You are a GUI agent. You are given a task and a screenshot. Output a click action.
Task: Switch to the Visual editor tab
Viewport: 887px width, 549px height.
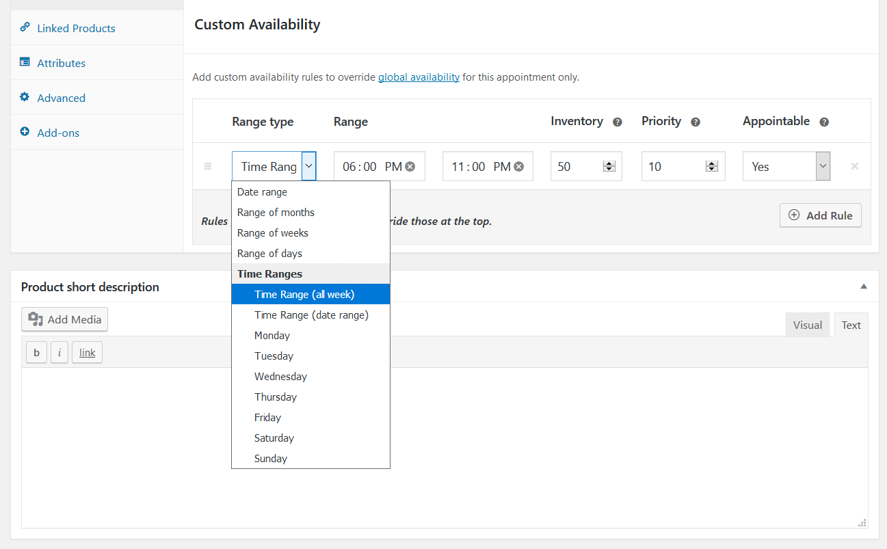point(808,325)
